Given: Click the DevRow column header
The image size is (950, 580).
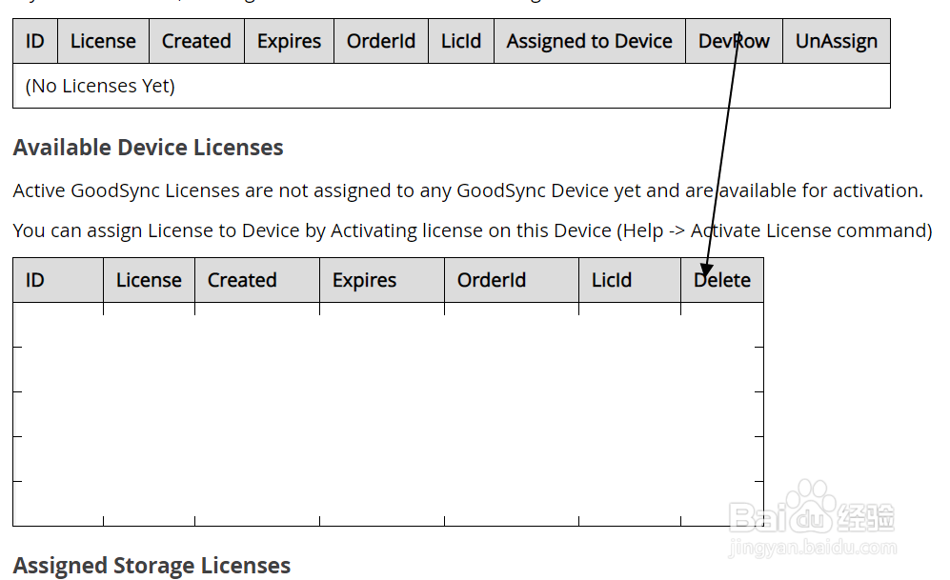Looking at the screenshot, I should [734, 41].
